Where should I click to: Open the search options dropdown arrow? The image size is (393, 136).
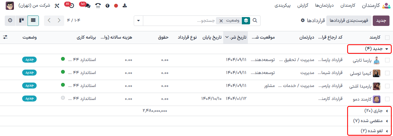click(x=138, y=21)
